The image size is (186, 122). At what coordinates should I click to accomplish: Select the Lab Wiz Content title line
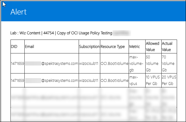[x=61, y=33]
